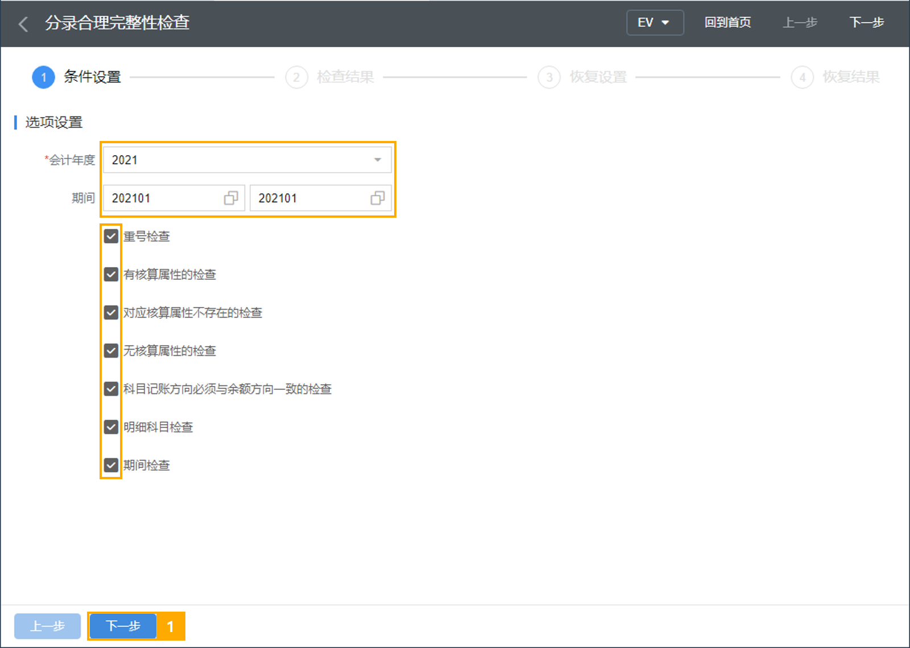This screenshot has height=648, width=910.
Task: Click the 选项设置 section heading
Action: pyautogui.click(x=54, y=122)
